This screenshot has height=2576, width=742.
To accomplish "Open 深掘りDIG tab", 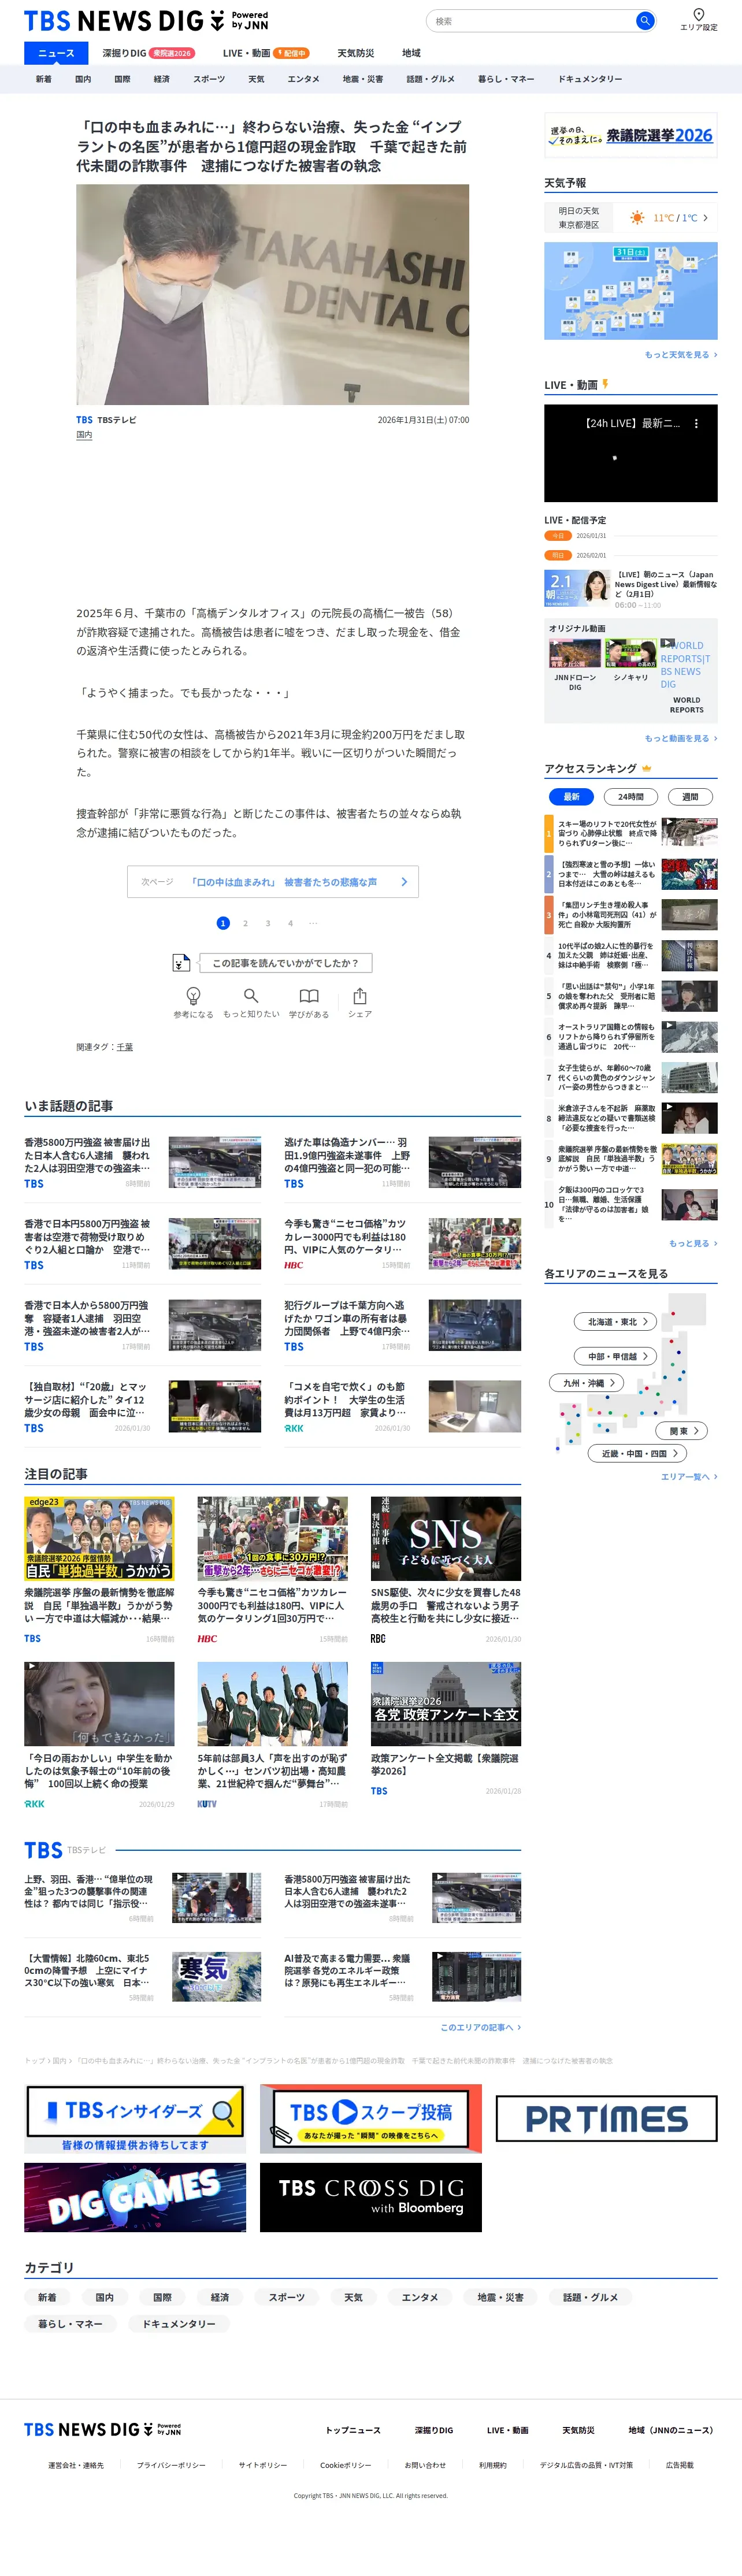I will tap(148, 53).
